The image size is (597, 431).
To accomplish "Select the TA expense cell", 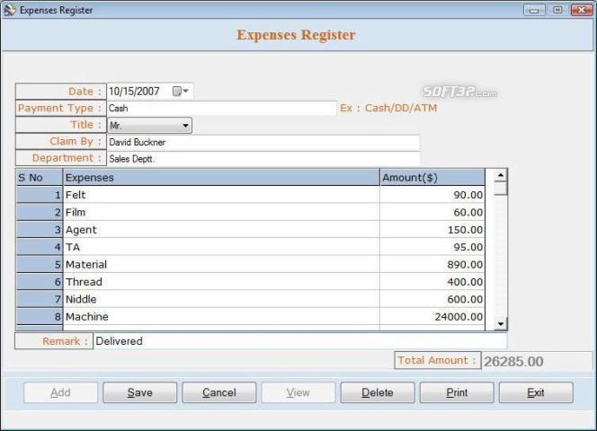I will pyautogui.click(x=221, y=247).
